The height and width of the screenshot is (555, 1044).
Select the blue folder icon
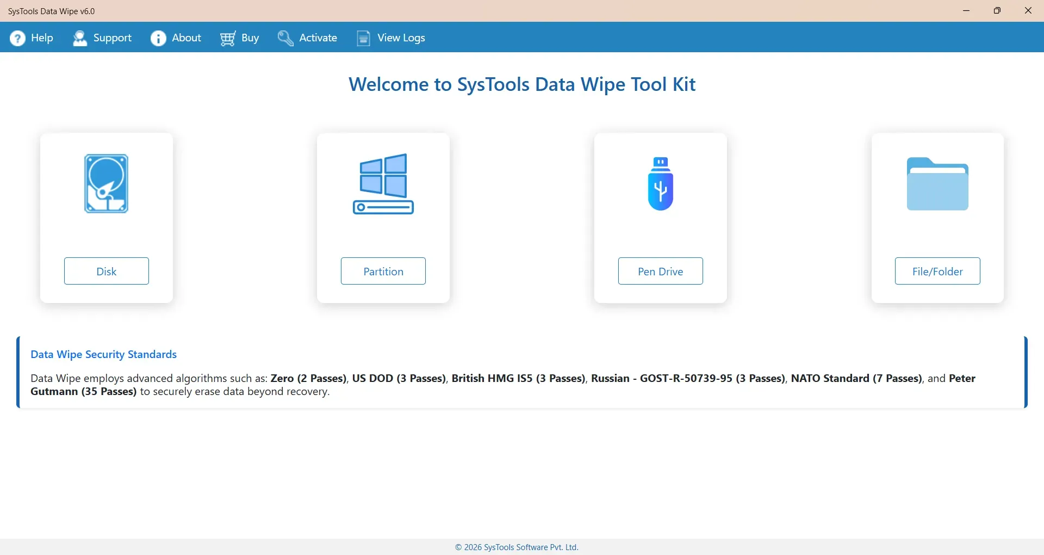[937, 184]
